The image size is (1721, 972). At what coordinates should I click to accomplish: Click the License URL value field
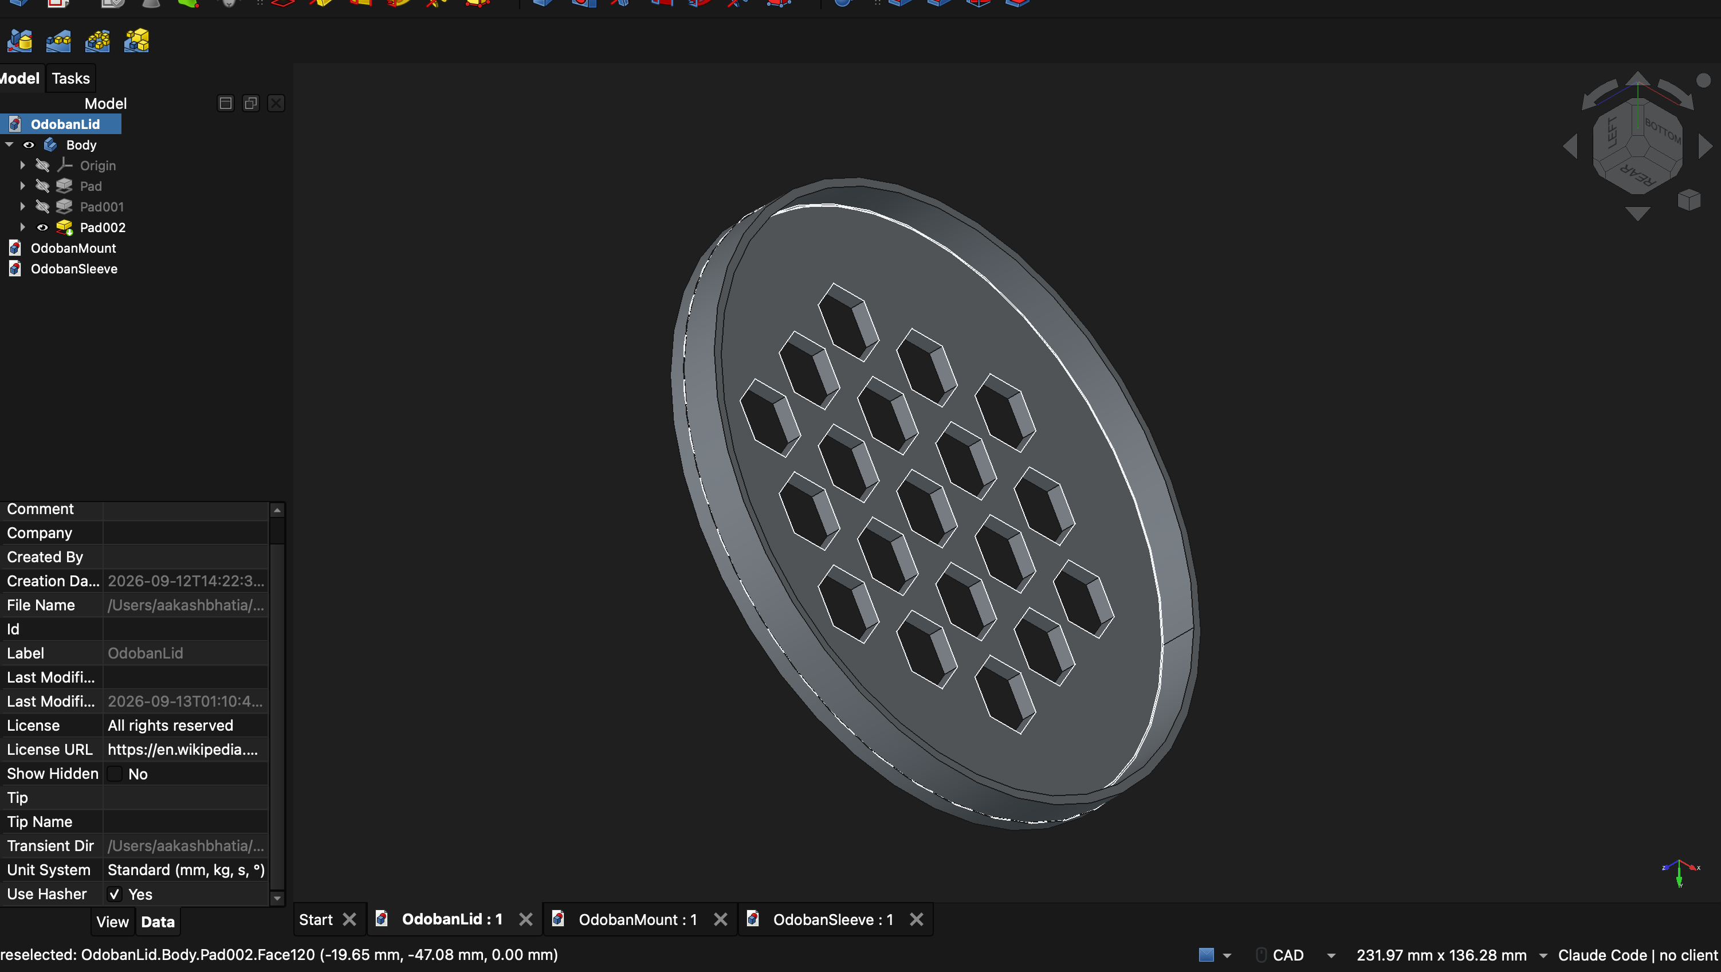point(186,750)
